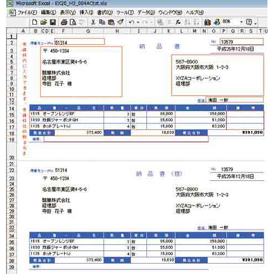Open a file with the Open folder icon
274x274 pixels.
(43, 22)
